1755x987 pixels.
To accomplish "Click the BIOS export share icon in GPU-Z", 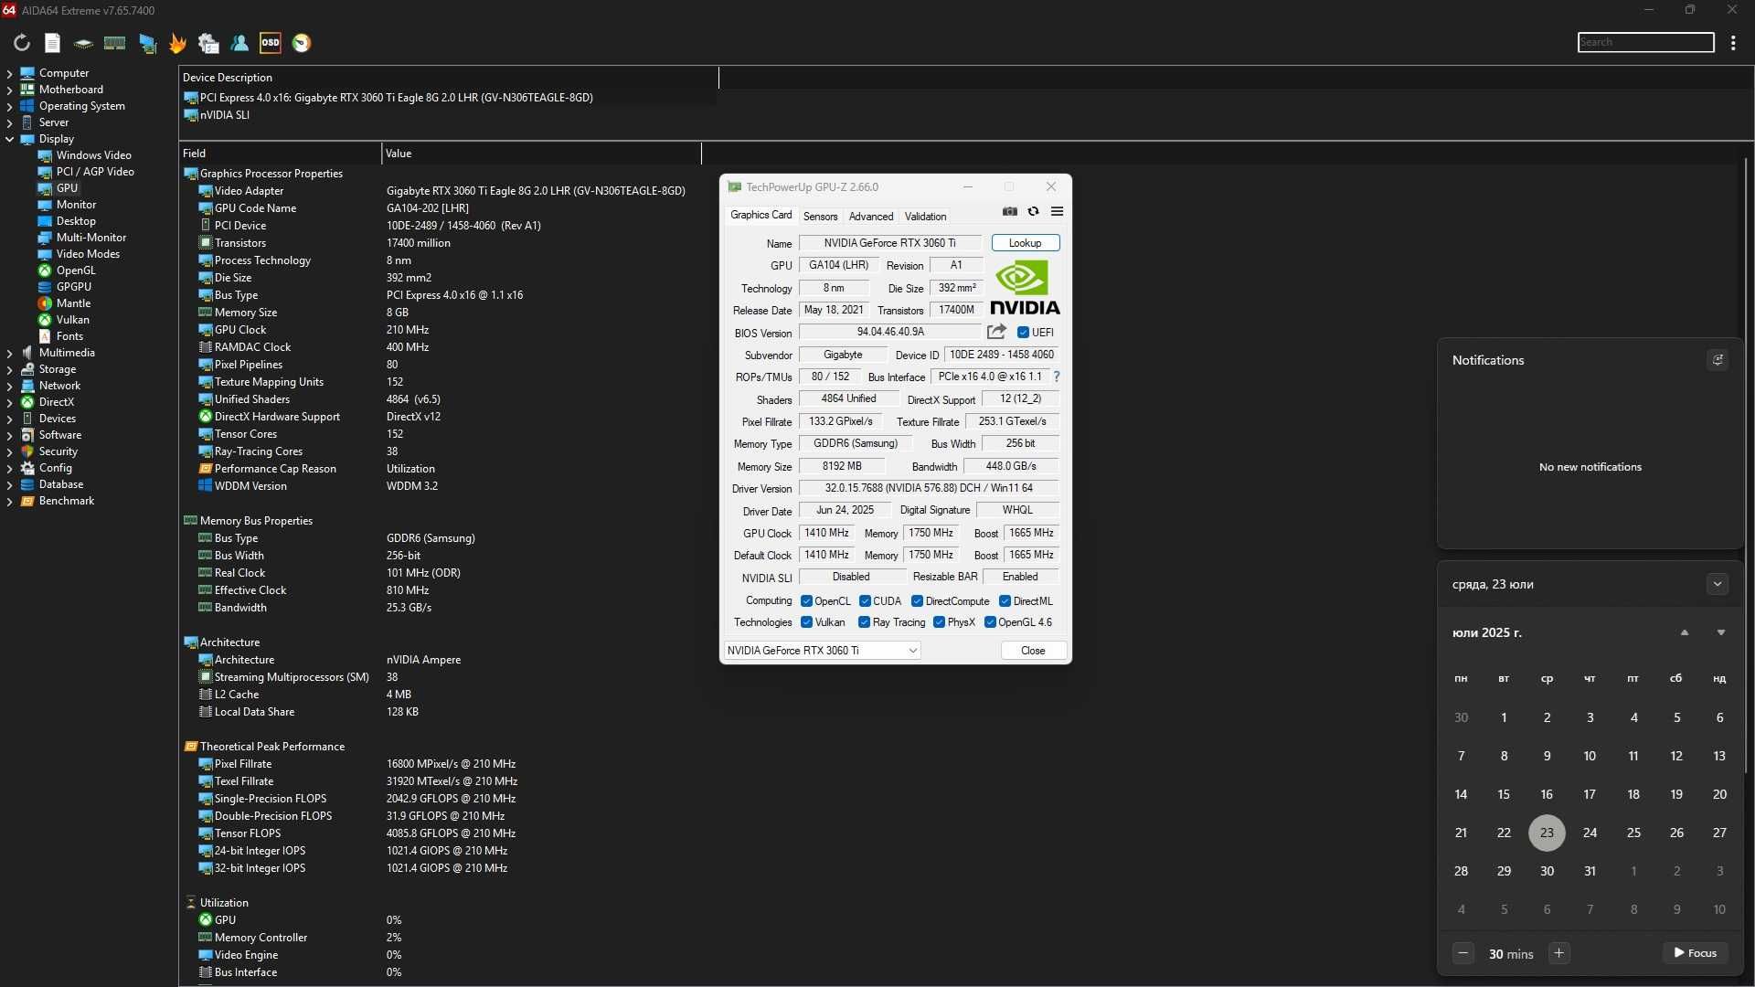I will 996,332.
